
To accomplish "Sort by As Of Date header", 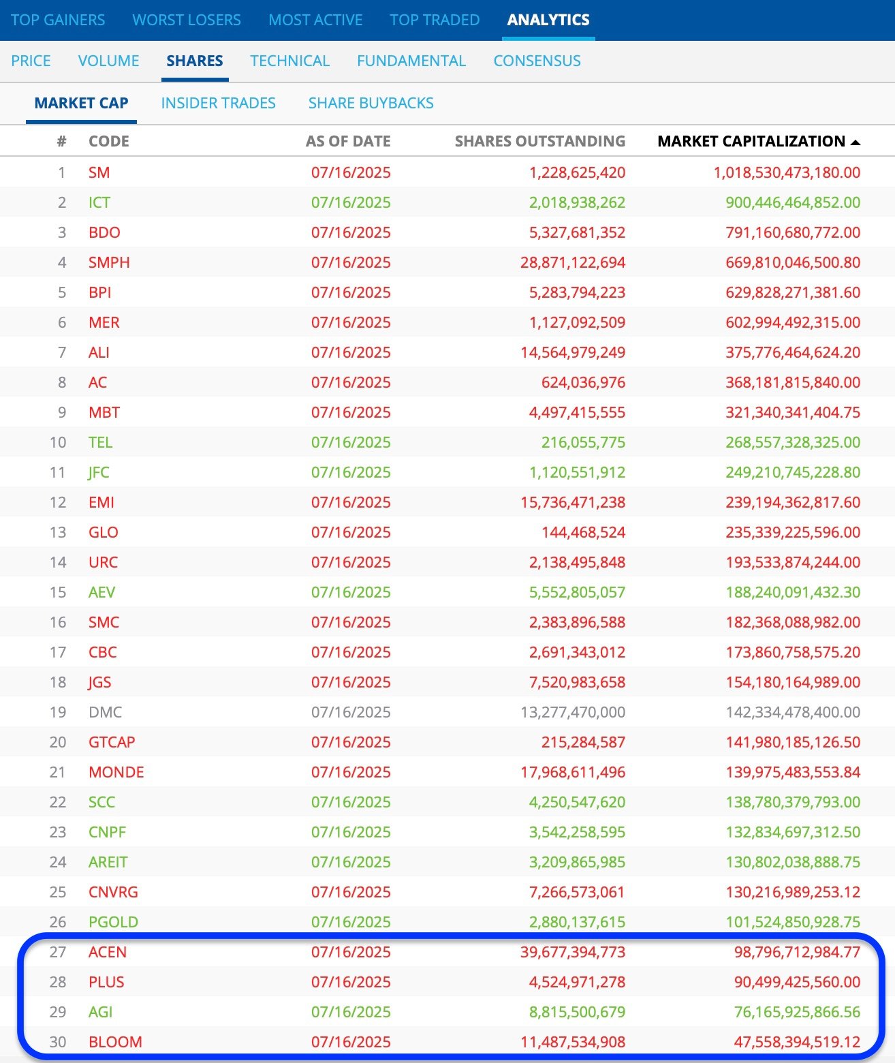I will click(x=348, y=141).
